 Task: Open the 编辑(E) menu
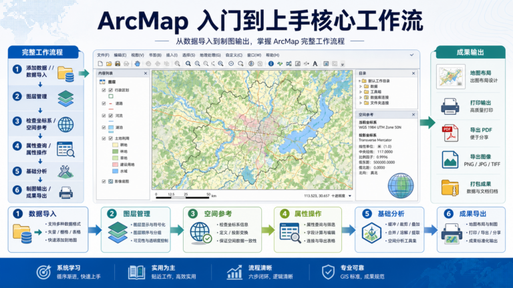(120, 55)
